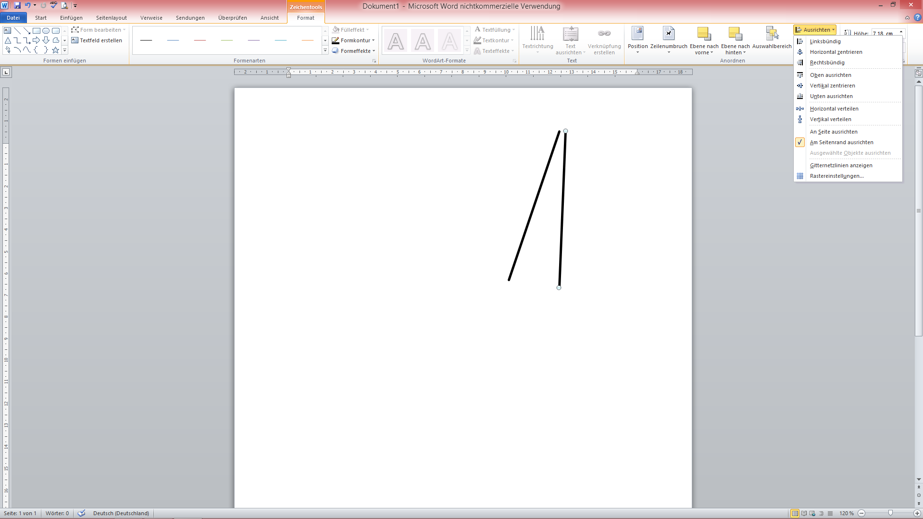Switch to draft view
Image resolution: width=923 pixels, height=519 pixels.
pos(830,513)
